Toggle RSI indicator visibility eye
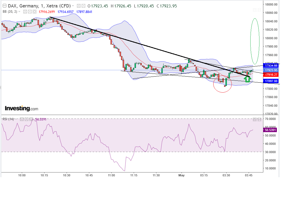 coord(22,119)
